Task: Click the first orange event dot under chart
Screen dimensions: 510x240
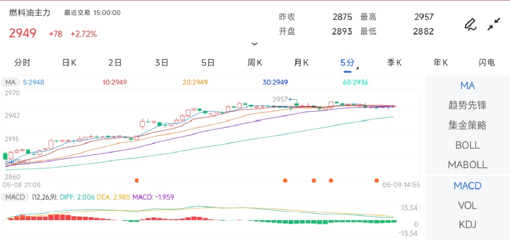Action: pos(137,180)
